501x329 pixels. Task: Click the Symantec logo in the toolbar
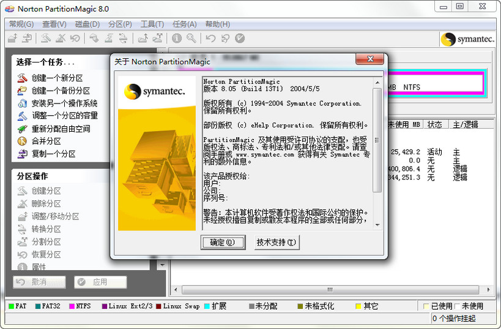click(468, 39)
